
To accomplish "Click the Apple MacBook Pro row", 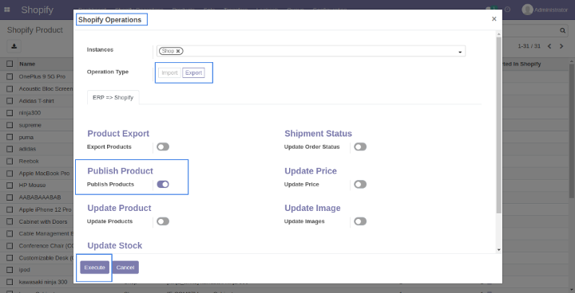I will pos(44,173).
